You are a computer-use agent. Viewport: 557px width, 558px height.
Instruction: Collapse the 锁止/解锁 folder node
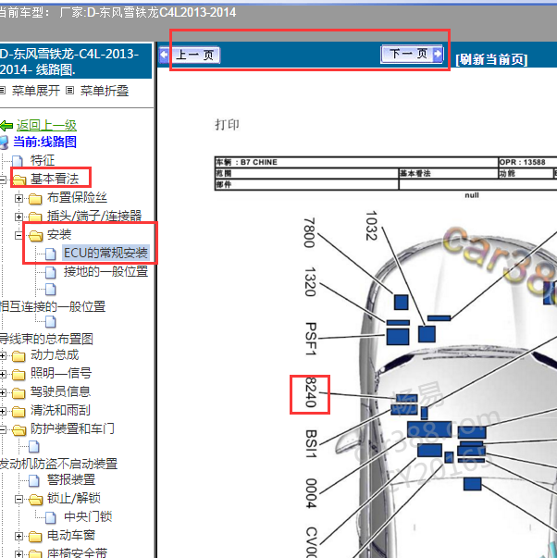click(x=19, y=499)
